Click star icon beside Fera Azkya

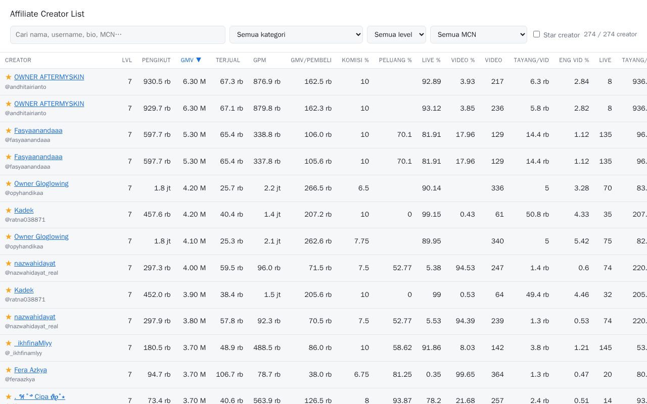[9, 370]
